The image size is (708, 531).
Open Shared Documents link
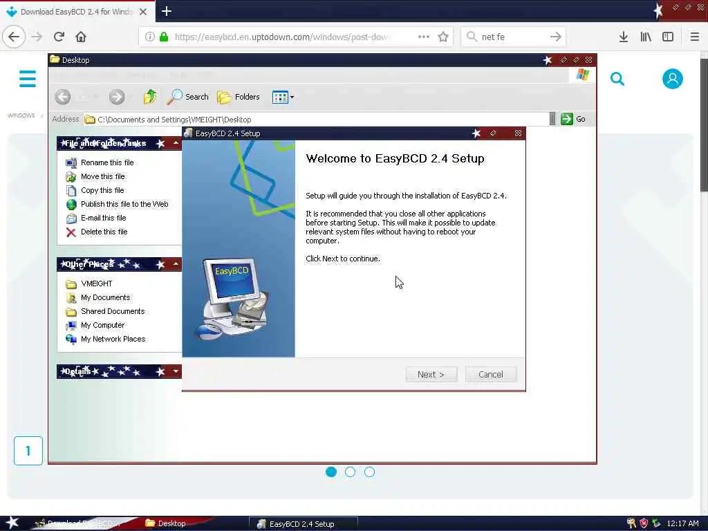[113, 311]
